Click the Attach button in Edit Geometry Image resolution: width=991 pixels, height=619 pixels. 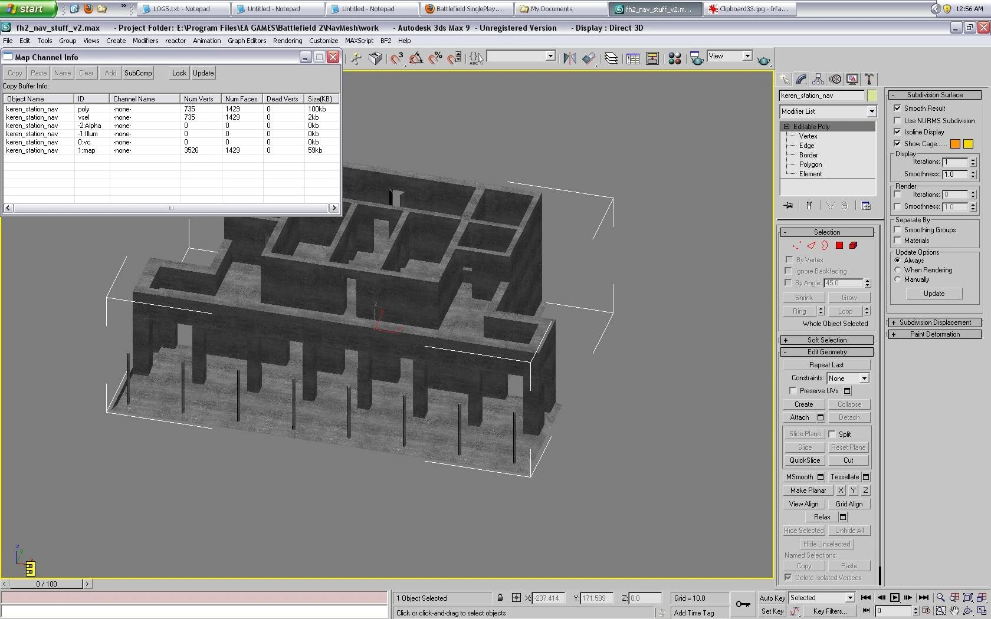(x=799, y=417)
